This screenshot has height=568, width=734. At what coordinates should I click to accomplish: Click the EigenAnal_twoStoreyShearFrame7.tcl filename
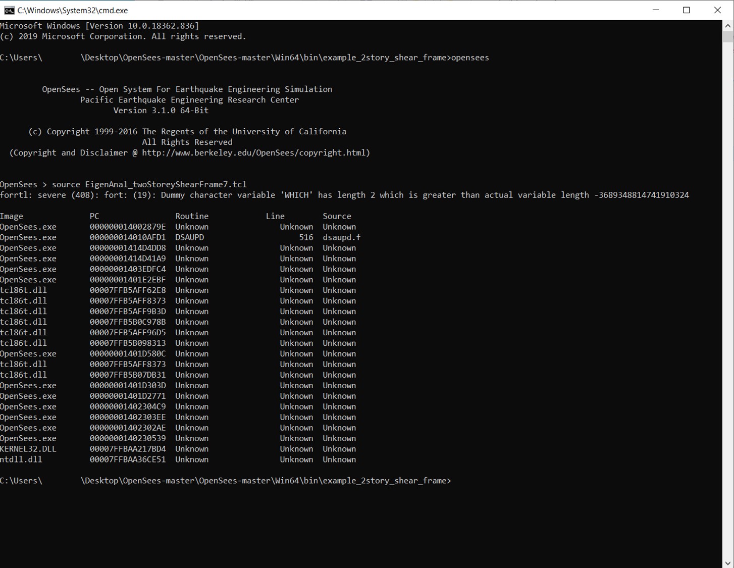coord(167,184)
